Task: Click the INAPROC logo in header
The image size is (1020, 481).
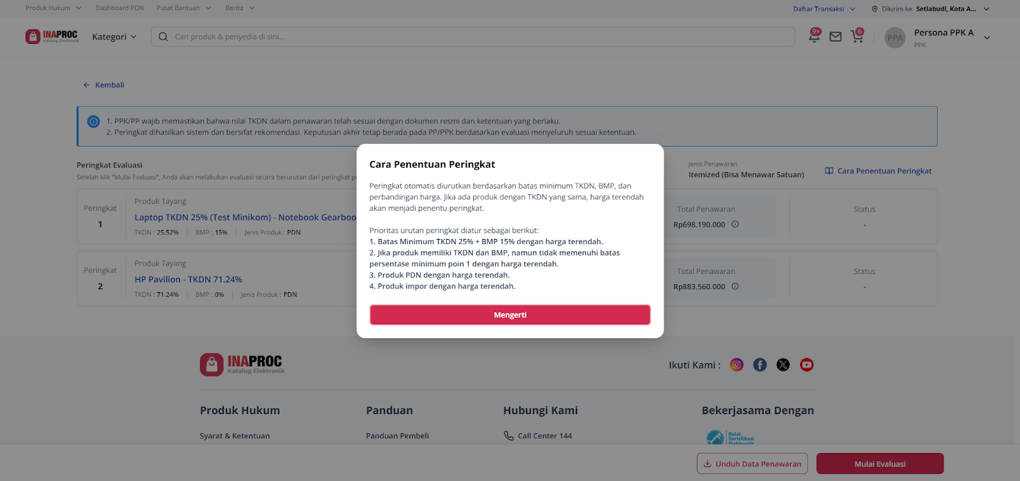Action: coord(52,36)
